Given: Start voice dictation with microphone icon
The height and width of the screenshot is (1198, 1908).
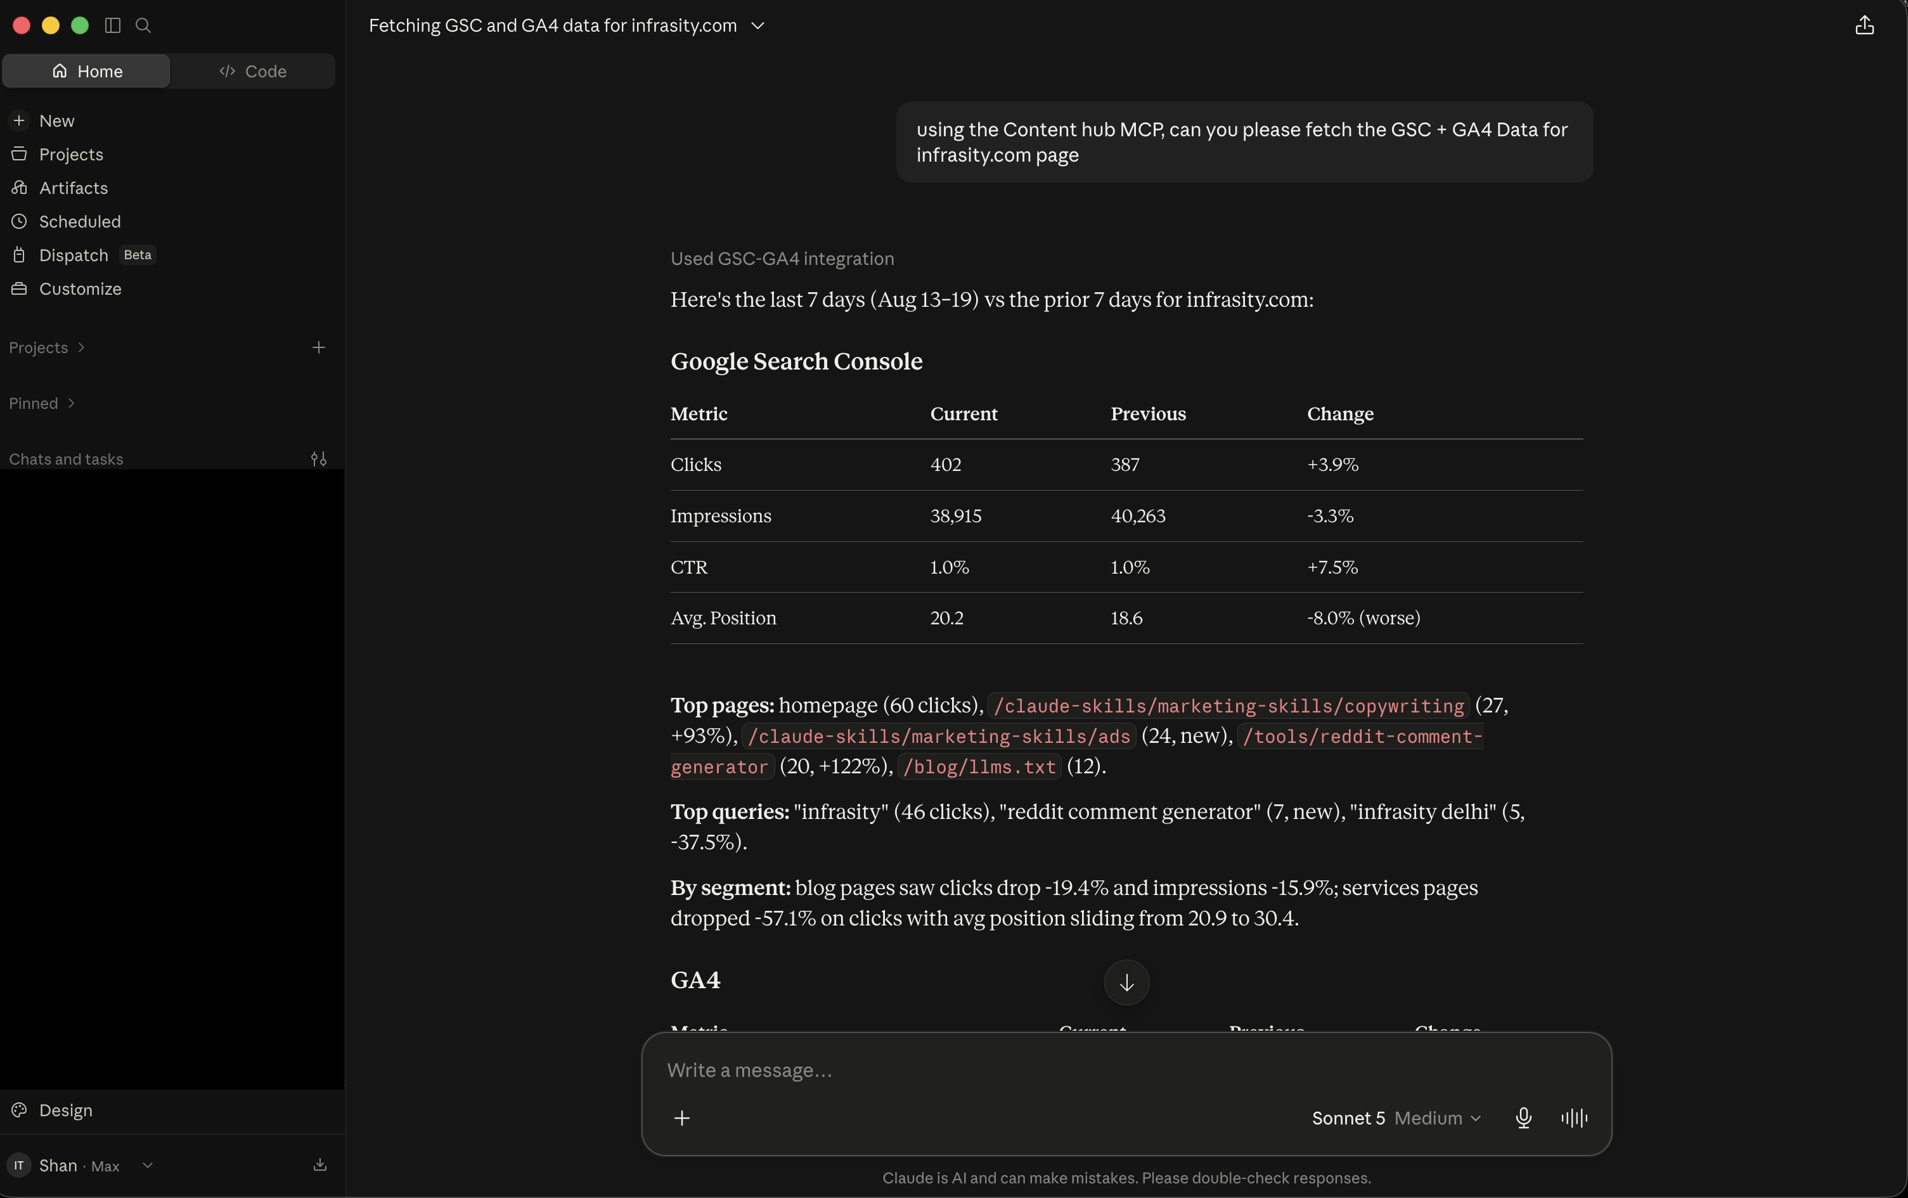Looking at the screenshot, I should point(1523,1118).
